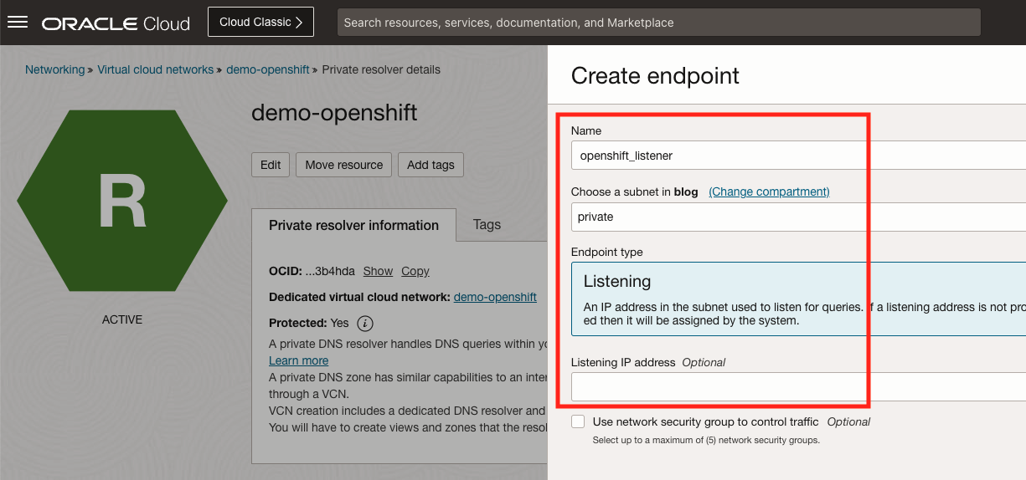The height and width of the screenshot is (480, 1026).
Task: Open the hamburger navigation menu
Action: [18, 23]
